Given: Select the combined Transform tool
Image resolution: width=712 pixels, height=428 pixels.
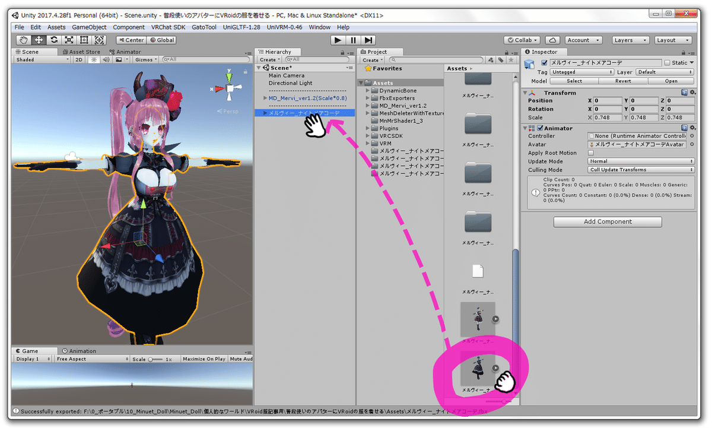Looking at the screenshot, I should pos(98,40).
